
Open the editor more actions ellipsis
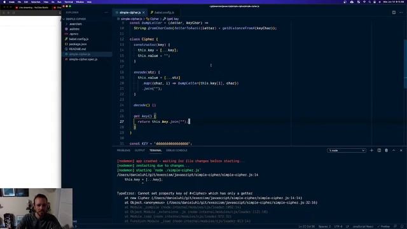[401, 13]
